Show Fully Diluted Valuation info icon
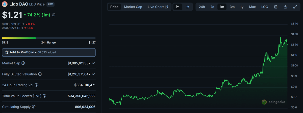The image size is (303, 113). [x=40, y=74]
